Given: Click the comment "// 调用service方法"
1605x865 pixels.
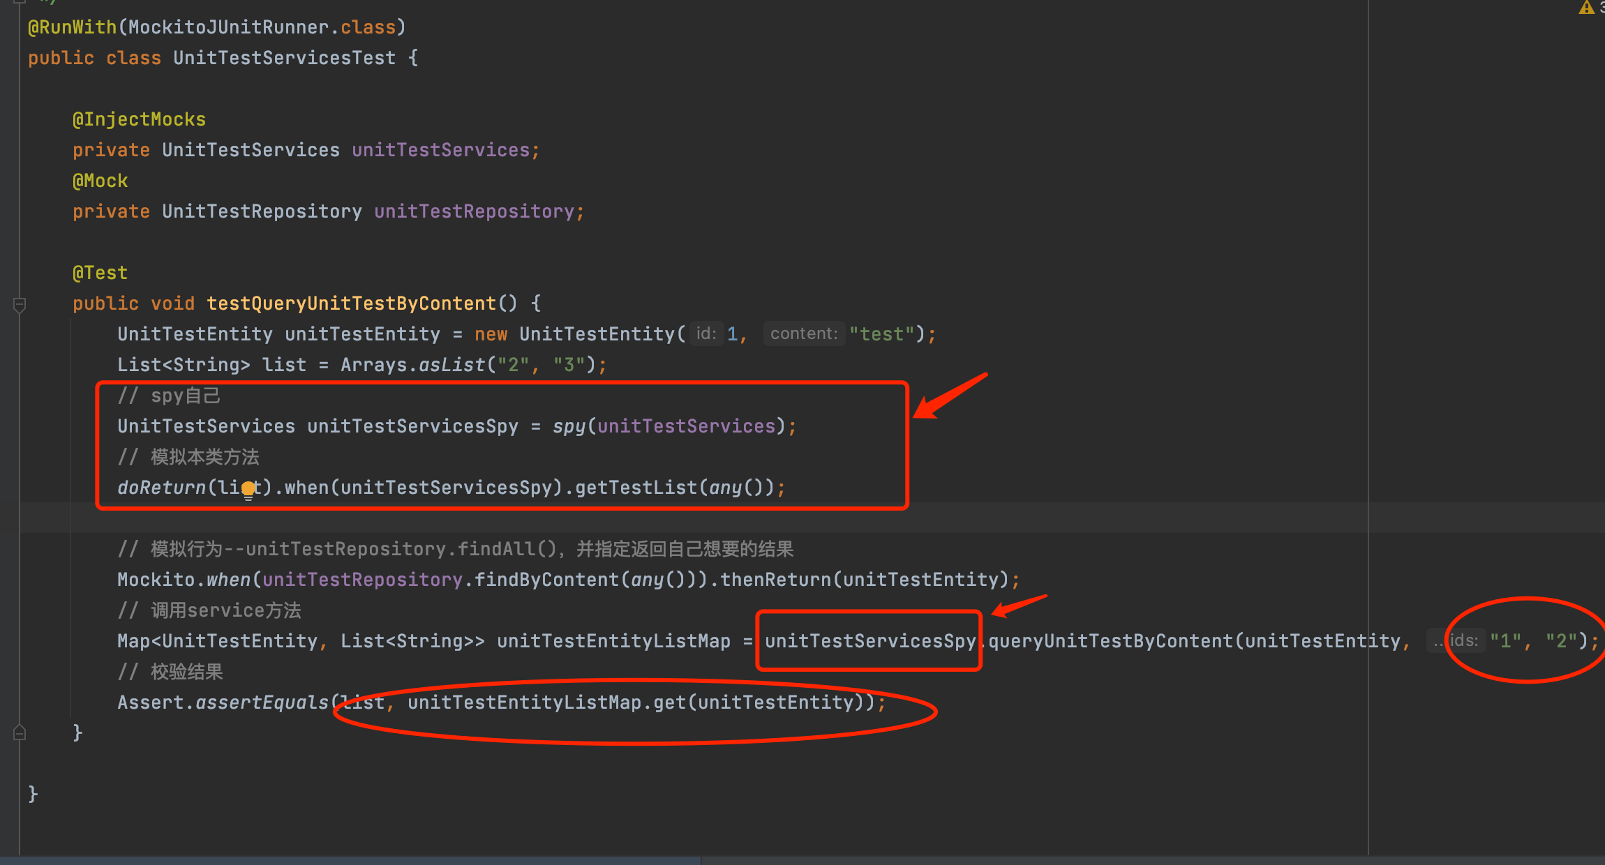Looking at the screenshot, I should [x=209, y=610].
